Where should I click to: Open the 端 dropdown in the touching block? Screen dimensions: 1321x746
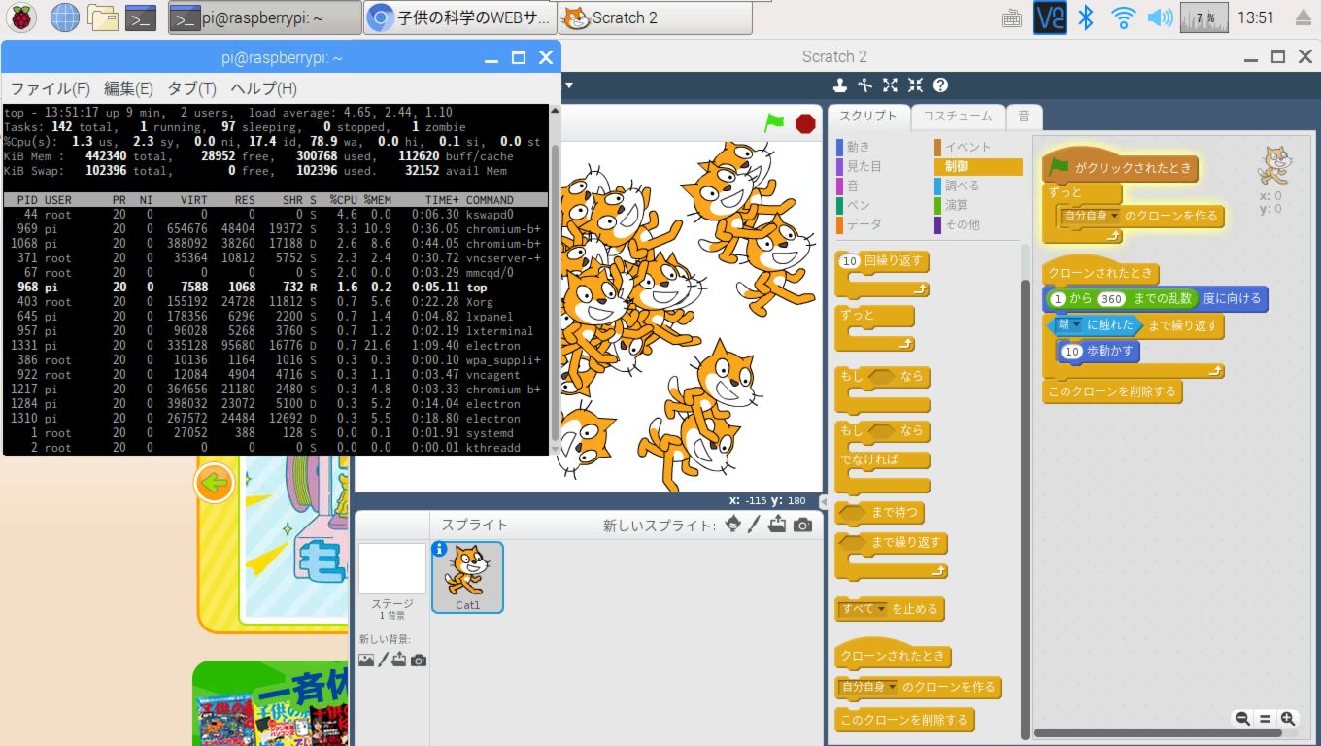pos(1077,325)
